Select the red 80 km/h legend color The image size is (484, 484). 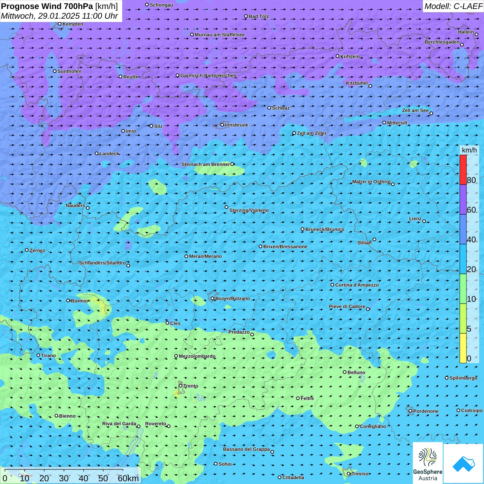coord(463,170)
